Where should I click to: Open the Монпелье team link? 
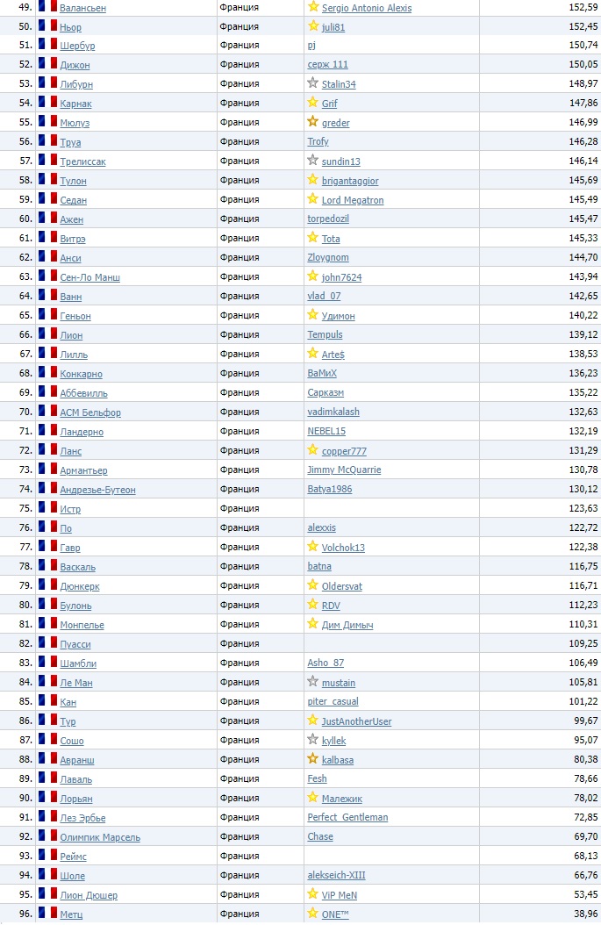(x=82, y=625)
